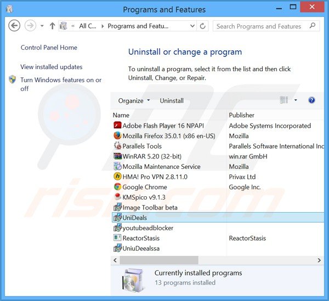This screenshot has width=329, height=301.
Task: Click the UniDeals installer icon
Action: [117, 217]
